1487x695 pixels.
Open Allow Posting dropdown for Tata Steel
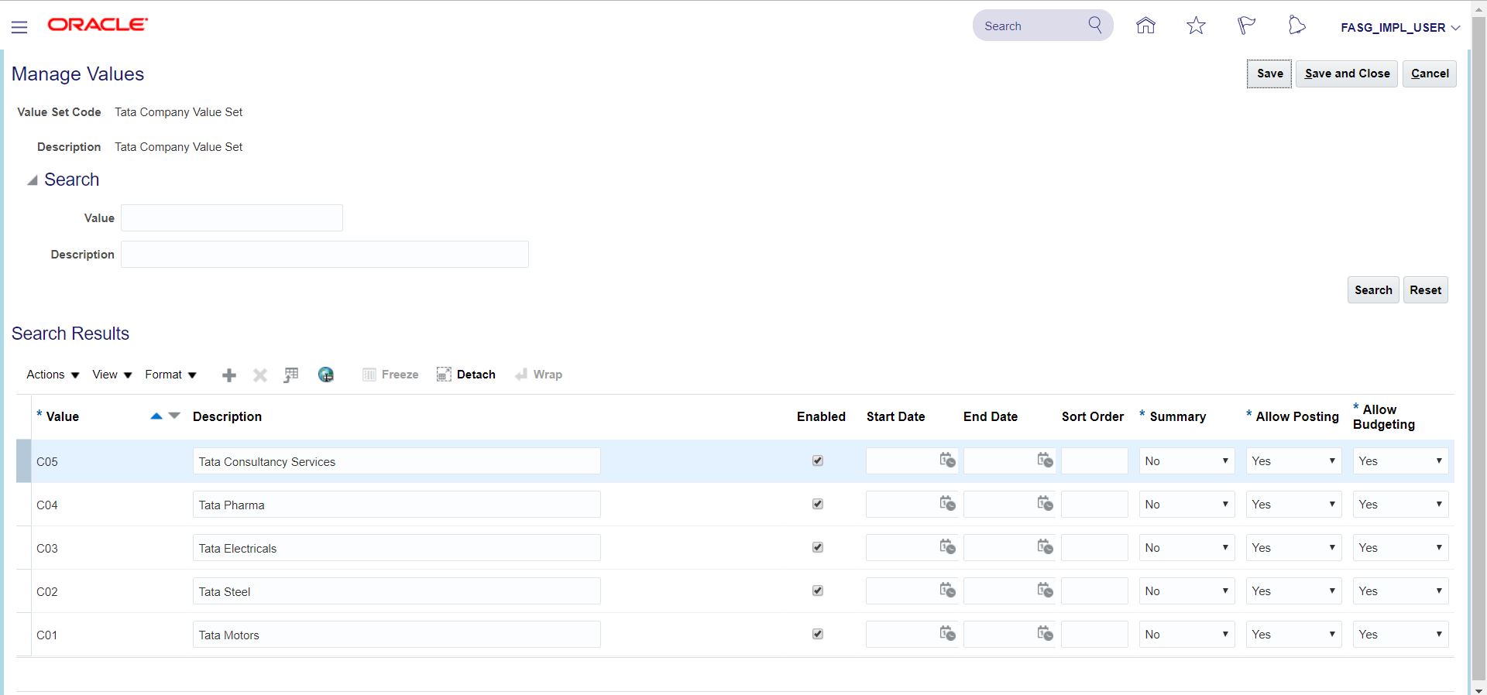(x=1293, y=591)
